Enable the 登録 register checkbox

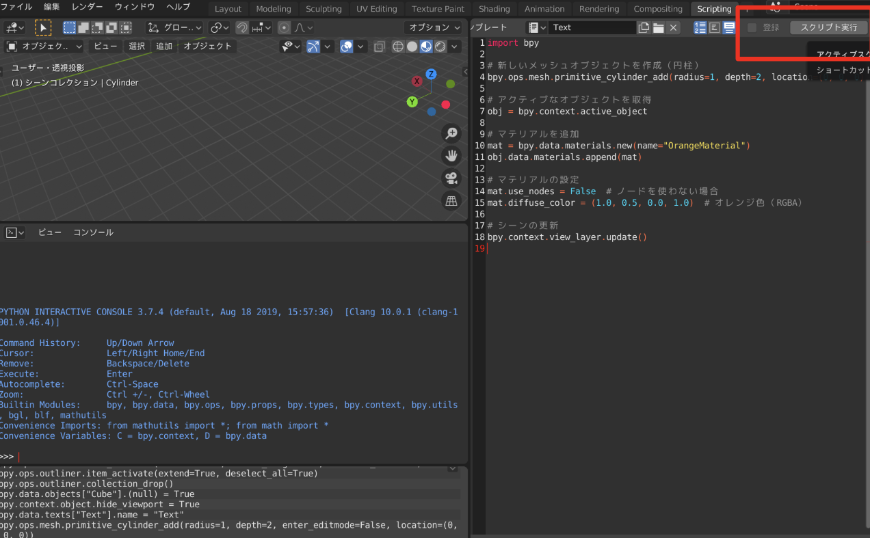(752, 27)
